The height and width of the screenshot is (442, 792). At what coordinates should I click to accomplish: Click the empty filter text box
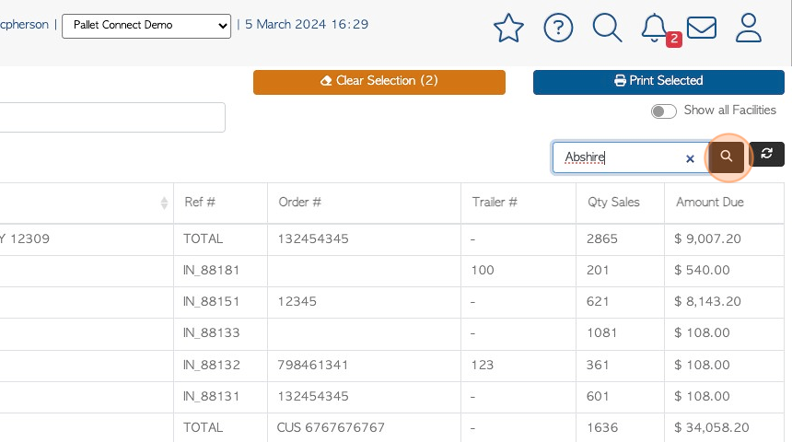[111, 117]
